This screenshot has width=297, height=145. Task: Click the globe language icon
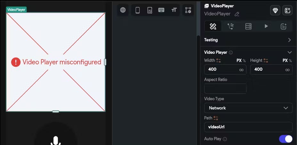point(123,10)
